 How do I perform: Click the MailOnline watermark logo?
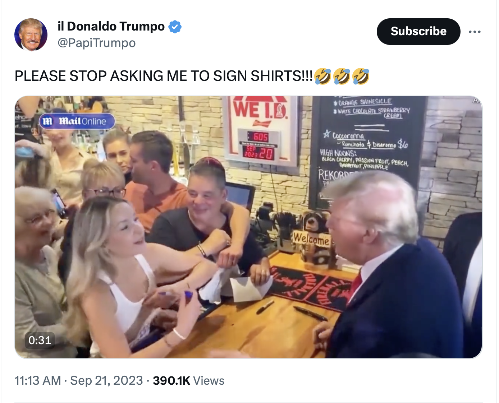pyautogui.click(x=77, y=121)
